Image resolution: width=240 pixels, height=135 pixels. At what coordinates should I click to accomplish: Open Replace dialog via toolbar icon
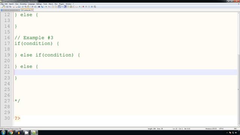click(42, 7)
